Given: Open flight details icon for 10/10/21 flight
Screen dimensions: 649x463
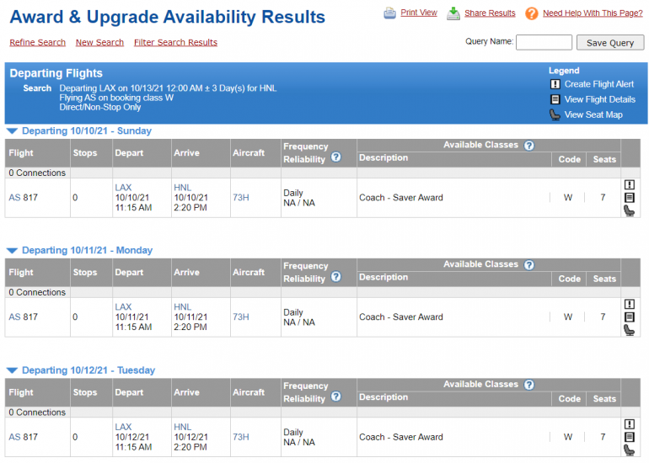Looking at the screenshot, I should coord(629,198).
